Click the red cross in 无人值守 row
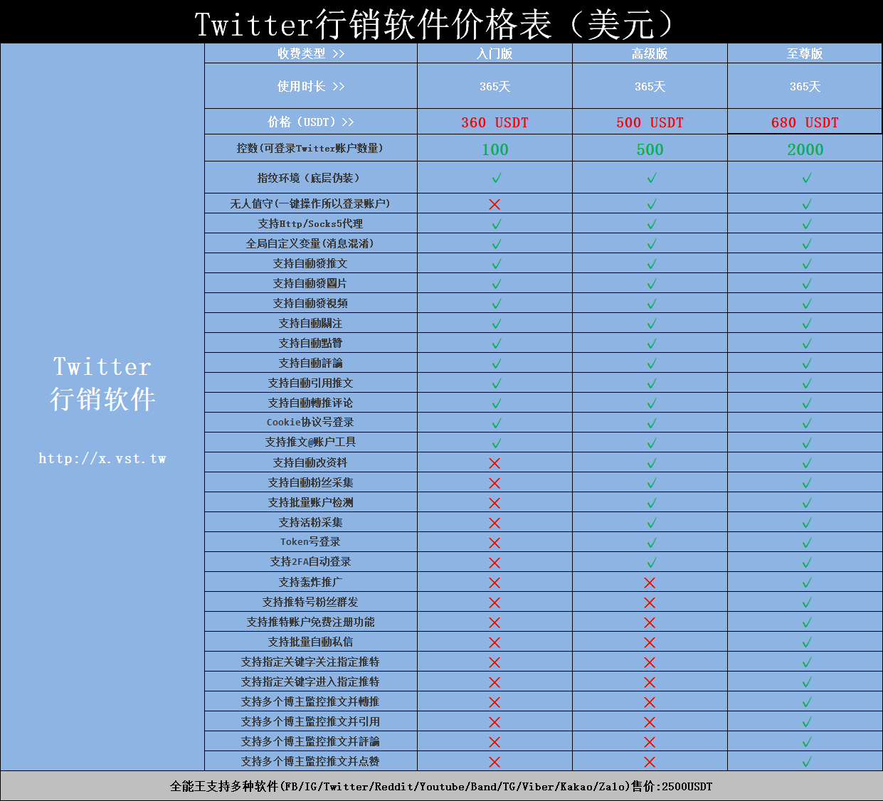883x801 pixels. pos(495,204)
